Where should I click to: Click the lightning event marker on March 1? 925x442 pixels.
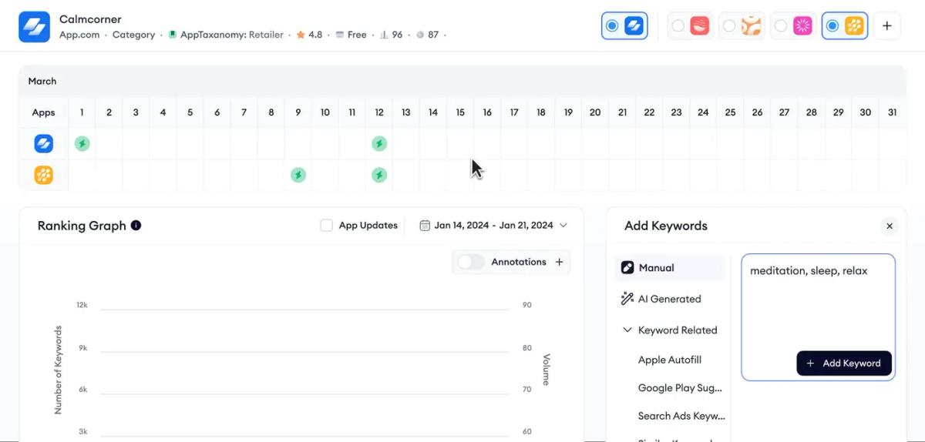[x=82, y=143]
